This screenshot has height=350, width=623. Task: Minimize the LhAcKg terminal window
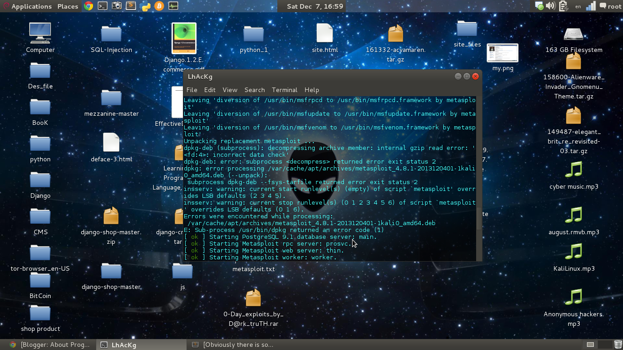[458, 76]
